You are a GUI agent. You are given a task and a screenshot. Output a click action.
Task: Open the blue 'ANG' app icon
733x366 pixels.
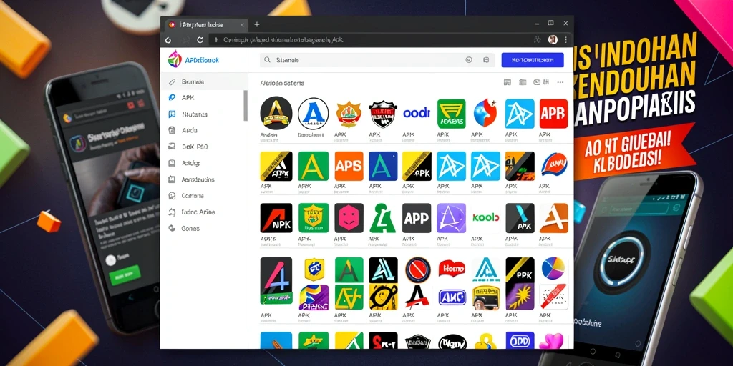tap(452, 297)
